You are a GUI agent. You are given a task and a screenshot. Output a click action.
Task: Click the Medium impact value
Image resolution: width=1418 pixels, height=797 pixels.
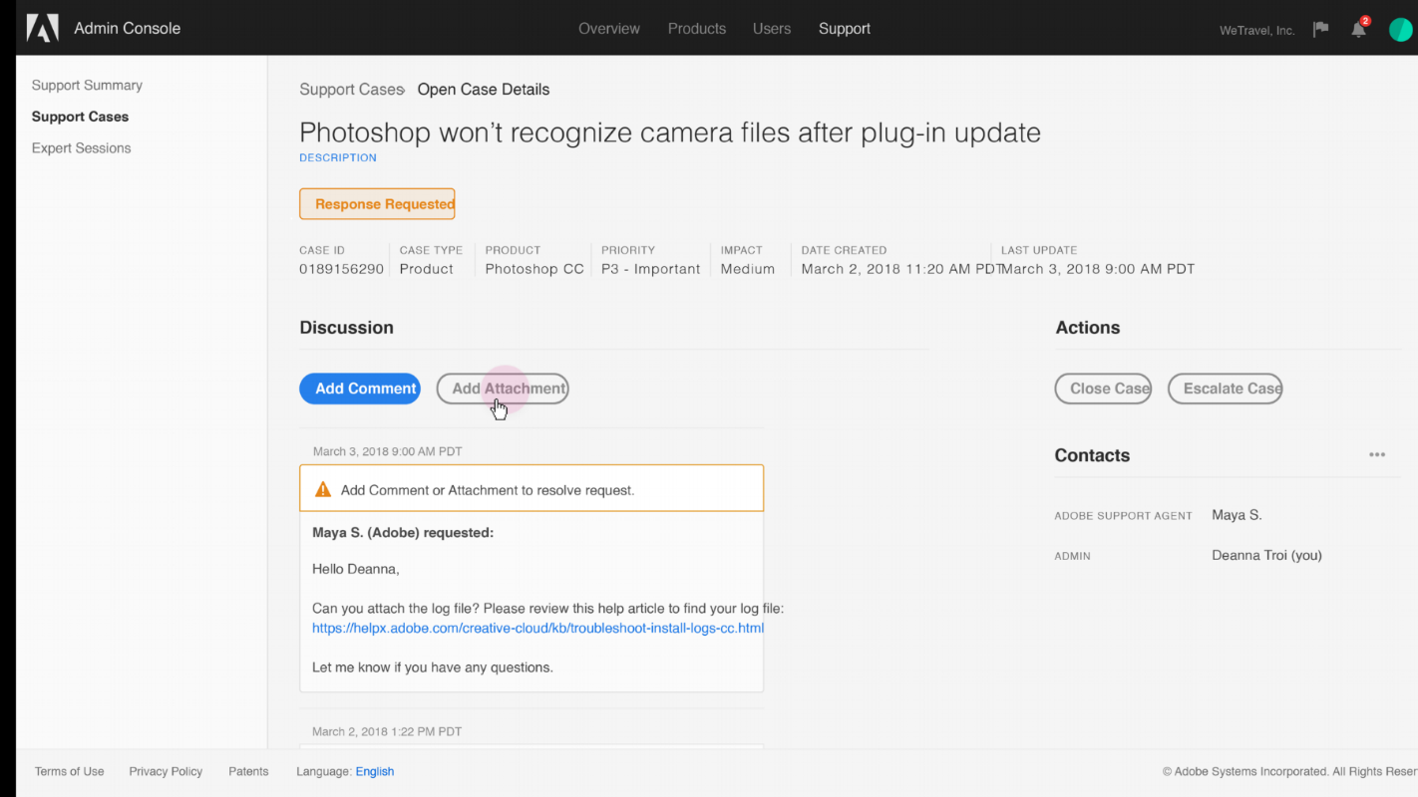click(748, 269)
